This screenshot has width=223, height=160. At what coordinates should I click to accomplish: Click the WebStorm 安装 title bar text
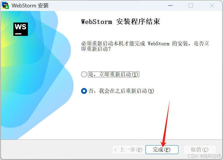click(x=30, y=6)
